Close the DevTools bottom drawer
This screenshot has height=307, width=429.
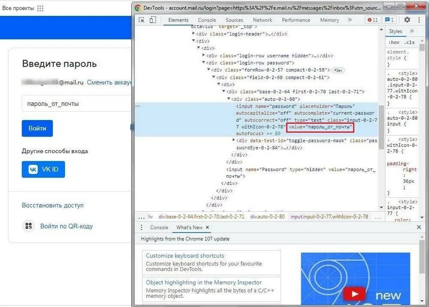[419, 227]
